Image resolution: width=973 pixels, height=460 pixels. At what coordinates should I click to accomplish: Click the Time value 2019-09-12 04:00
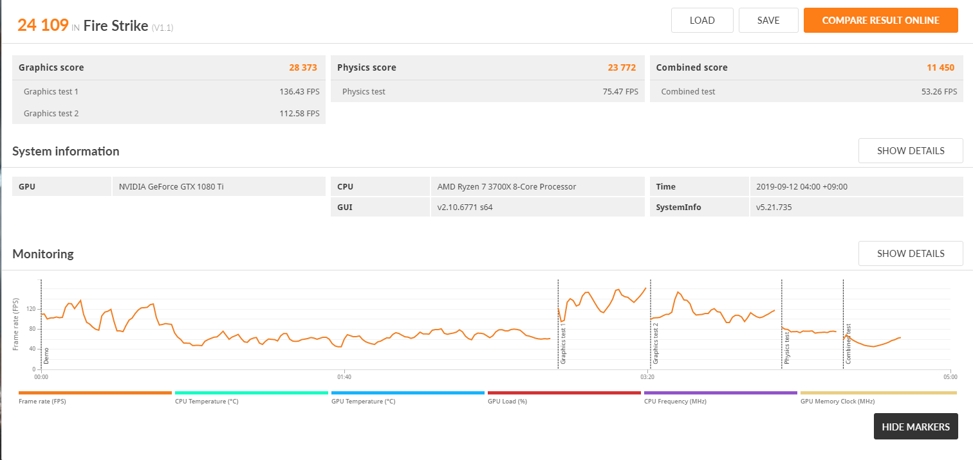802,186
